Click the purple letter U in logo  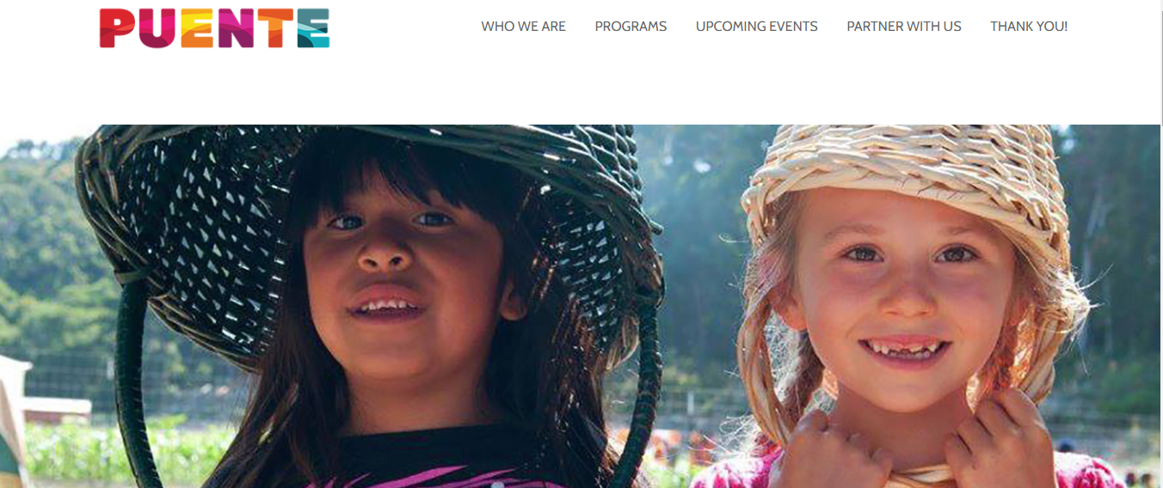pyautogui.click(x=156, y=28)
